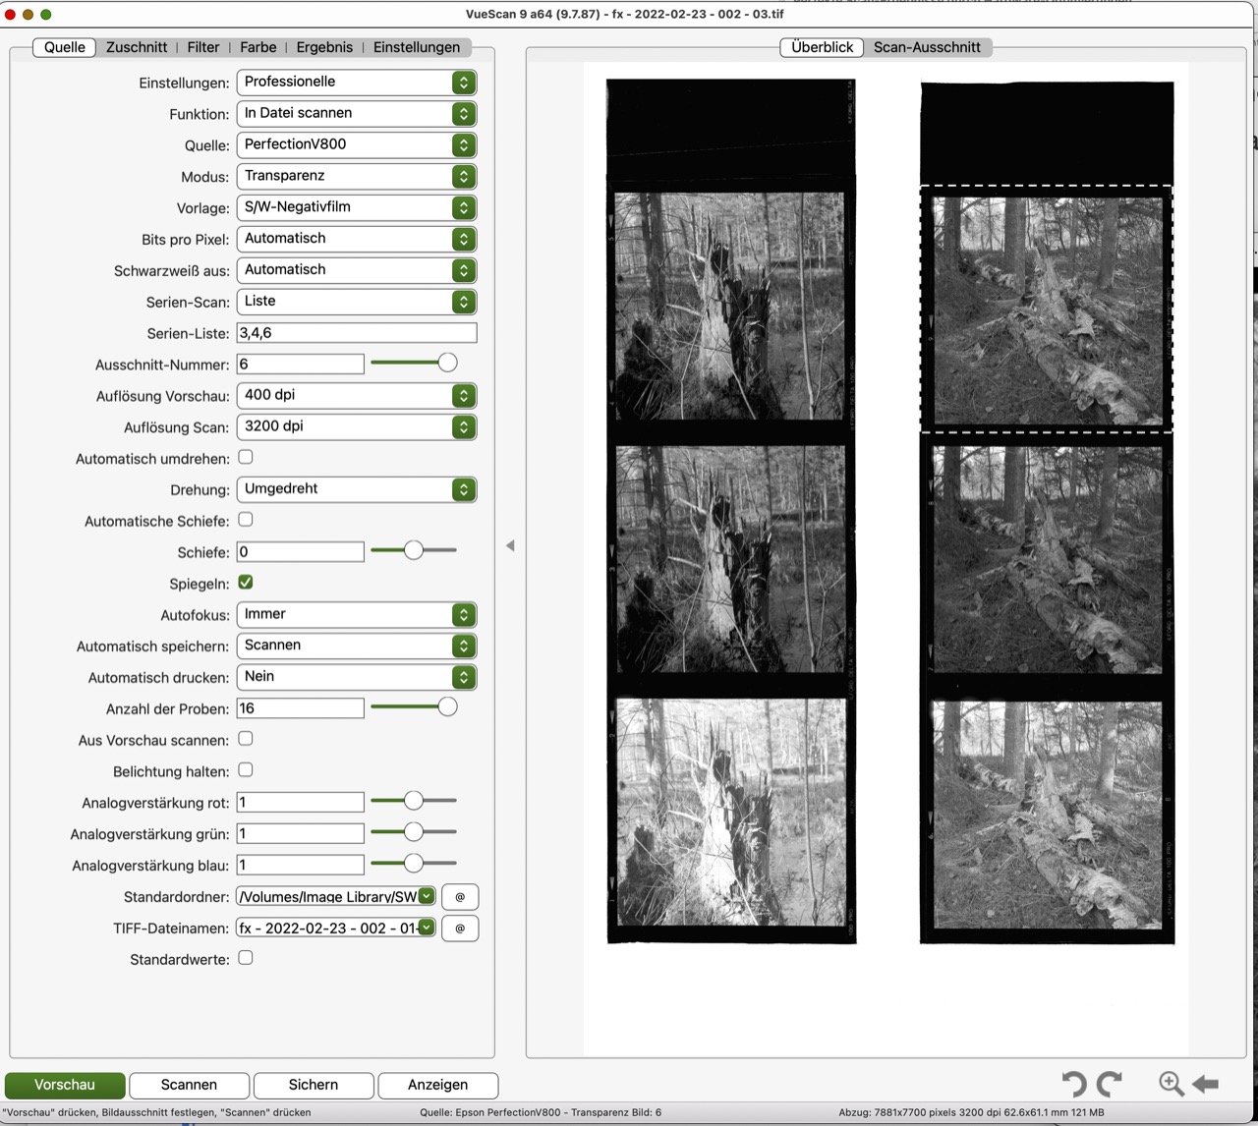
Task: Click the Anzahl der Proben input field
Action: (300, 708)
